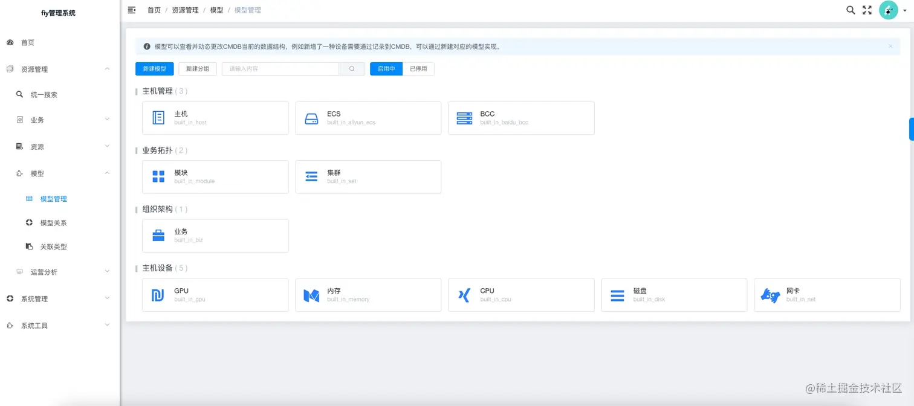
Task: Click the 组织架构 group heading
Action: (x=157, y=209)
